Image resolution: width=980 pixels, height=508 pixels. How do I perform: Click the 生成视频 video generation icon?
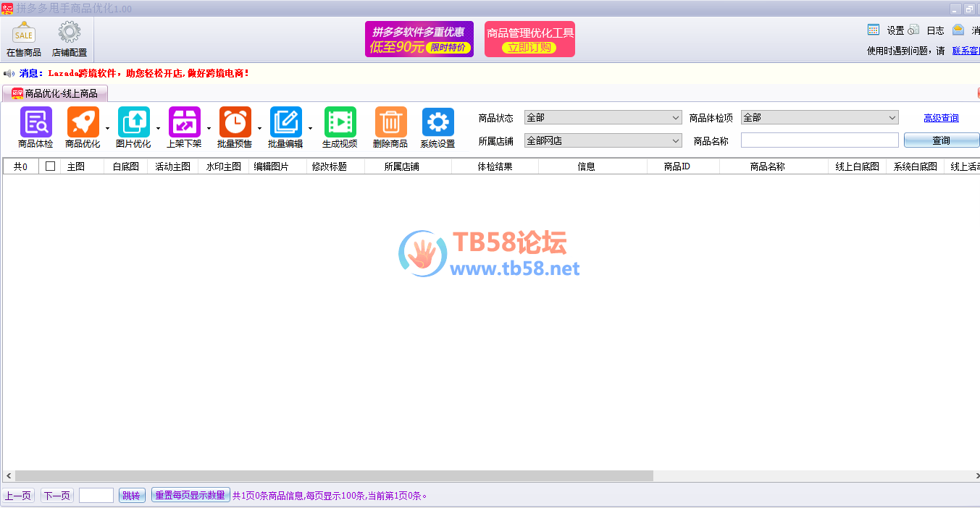(x=340, y=122)
